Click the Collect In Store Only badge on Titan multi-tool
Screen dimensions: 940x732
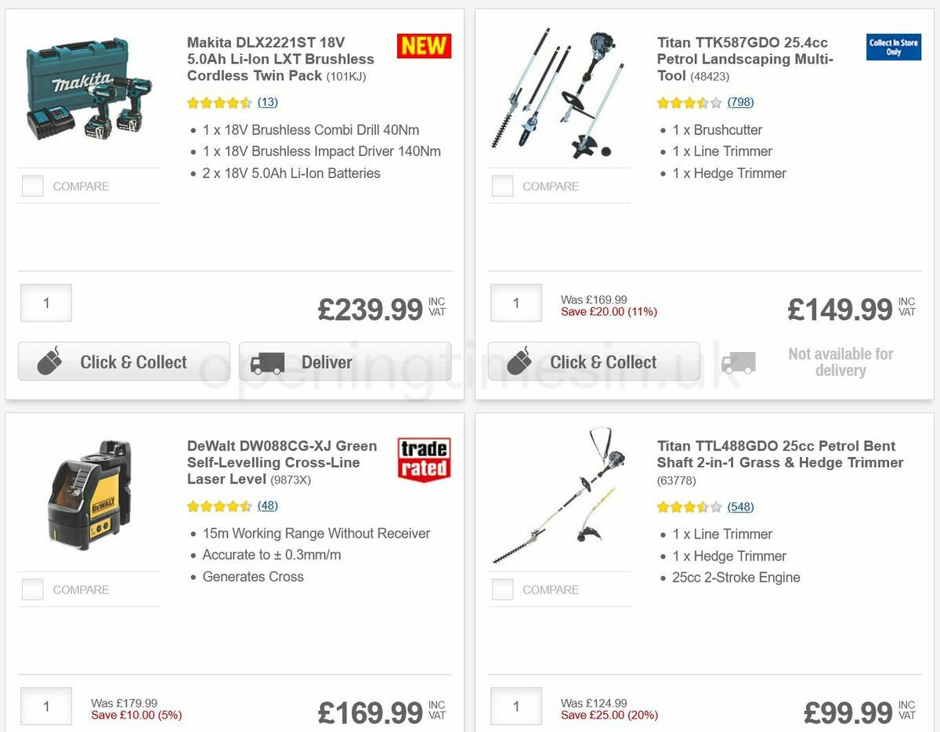tap(893, 47)
